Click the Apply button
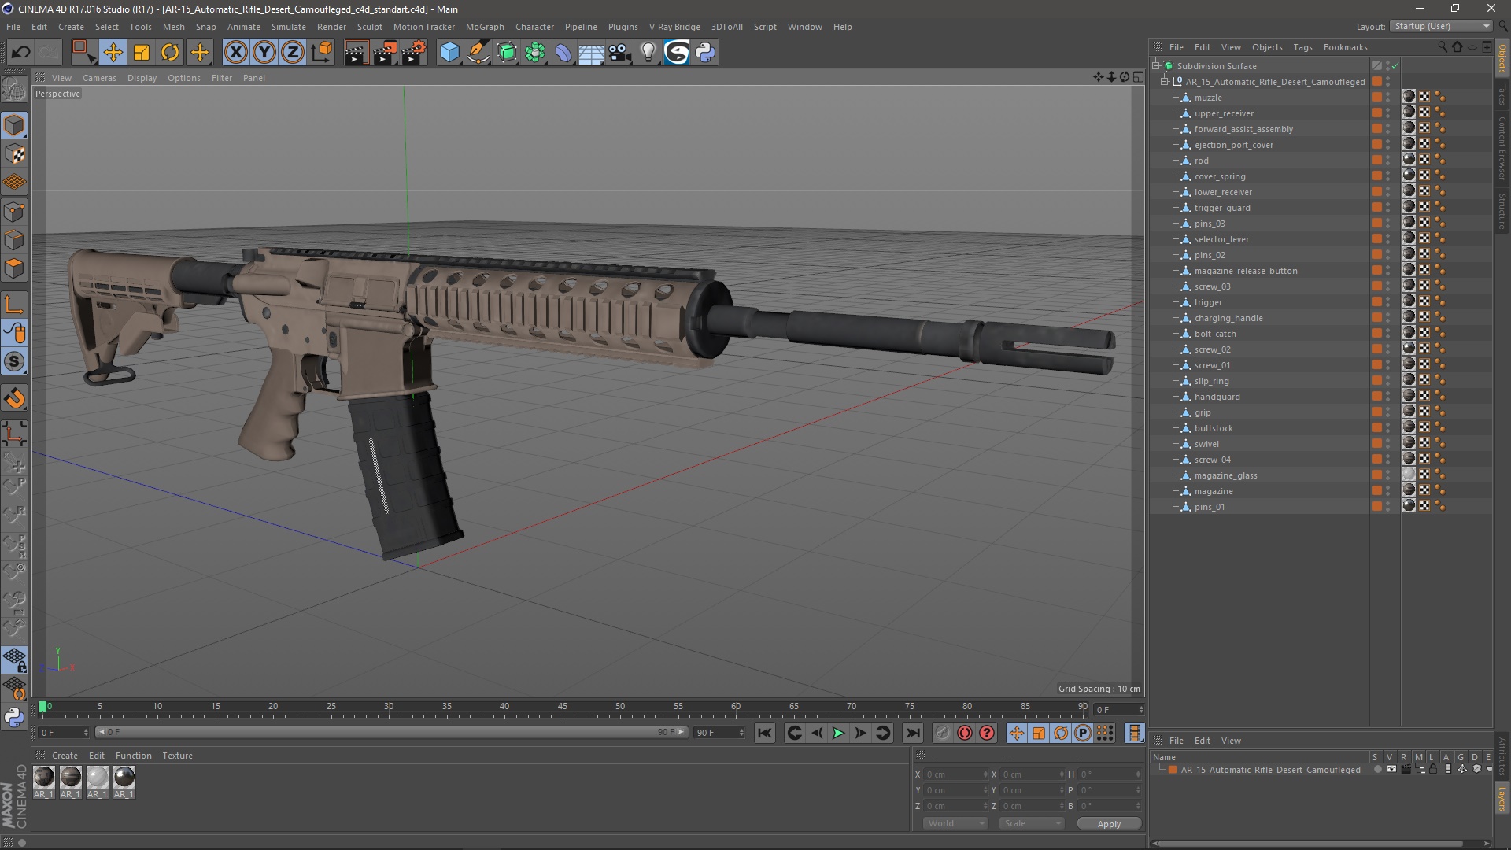This screenshot has height=850, width=1511. [x=1108, y=824]
